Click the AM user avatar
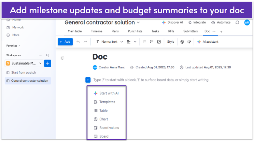 click(x=247, y=22)
